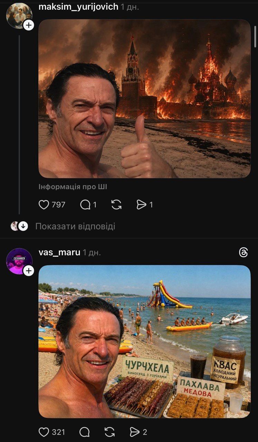Open the burning city image full screen
Viewport: 258px width, 442px height.
tap(144, 99)
